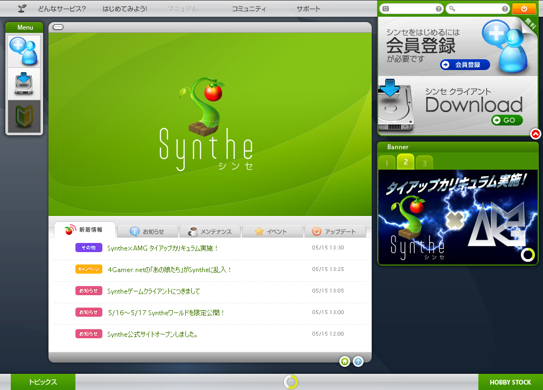543x390 pixels.
Task: Select the イベント news tab
Action: pyautogui.click(x=273, y=231)
